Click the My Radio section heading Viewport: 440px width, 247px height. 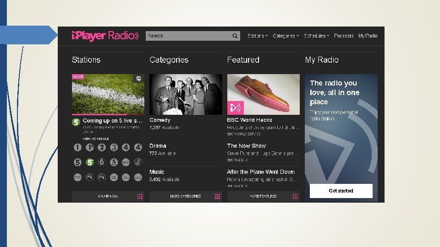pyautogui.click(x=322, y=60)
